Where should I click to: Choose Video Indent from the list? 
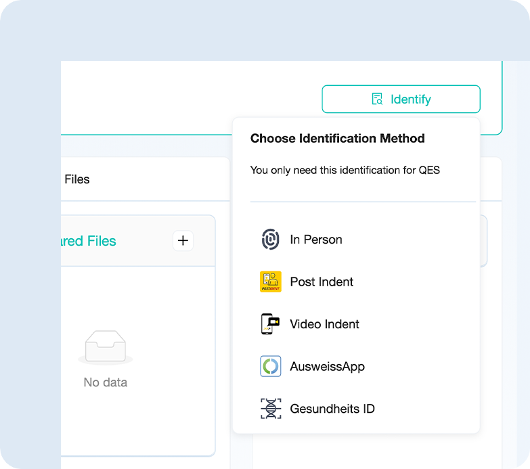[324, 324]
